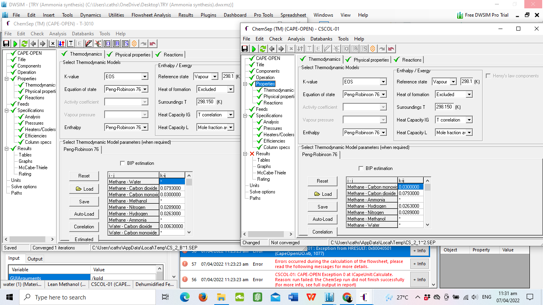Click the column flowsheet icon in T-3010 toolbar

click(98, 44)
